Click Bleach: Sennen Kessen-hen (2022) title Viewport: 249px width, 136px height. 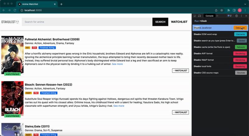pos(49,85)
